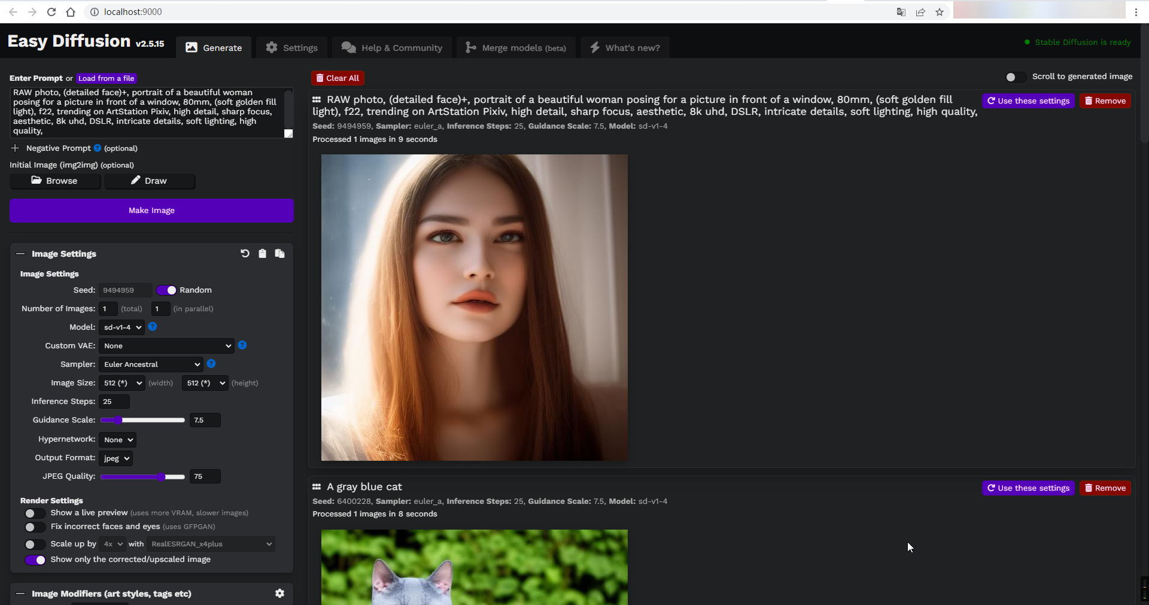This screenshot has height=605, width=1149.
Task: Enable Fix incorrect faces and eyes
Action: point(35,527)
